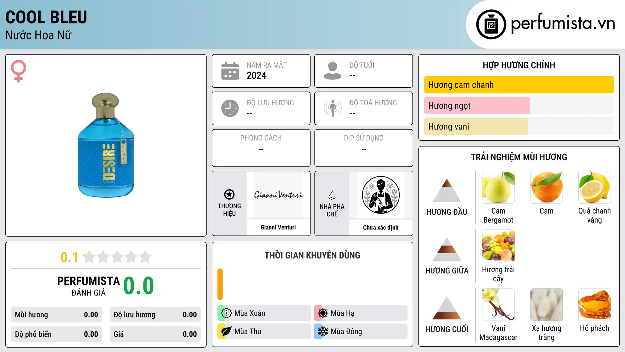This screenshot has height=352, width=625.
Task: Click the orange recommended-time bar
Action: coord(220,284)
